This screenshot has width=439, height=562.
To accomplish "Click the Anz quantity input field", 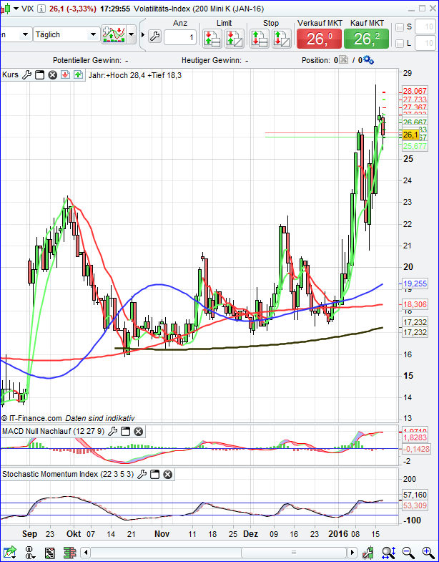I will click(x=180, y=37).
